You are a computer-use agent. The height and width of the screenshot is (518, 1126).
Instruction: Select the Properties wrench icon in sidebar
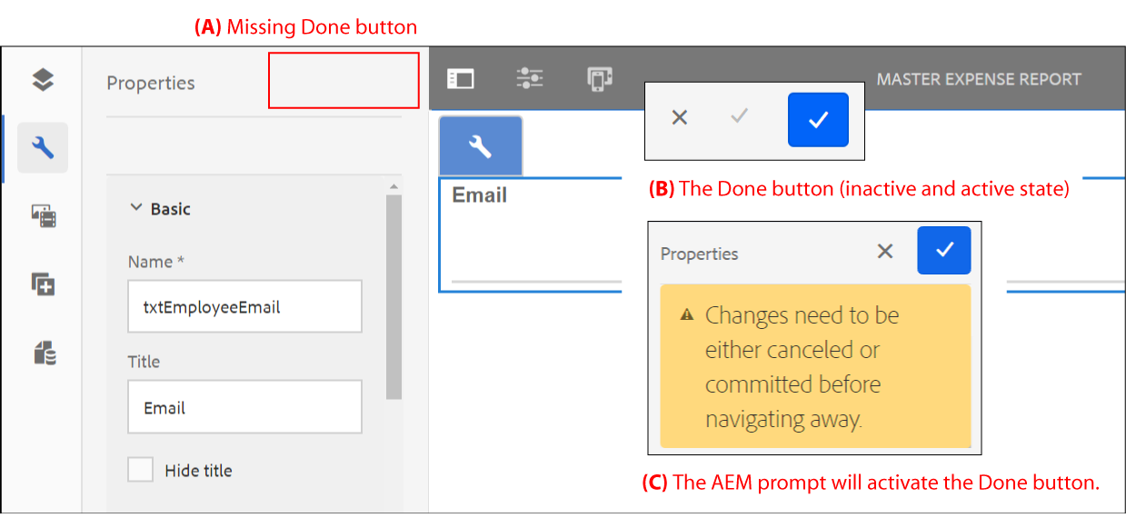43,147
